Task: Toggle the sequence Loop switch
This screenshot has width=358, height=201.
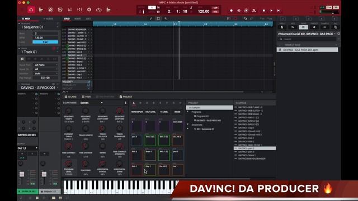Action: pos(45,42)
